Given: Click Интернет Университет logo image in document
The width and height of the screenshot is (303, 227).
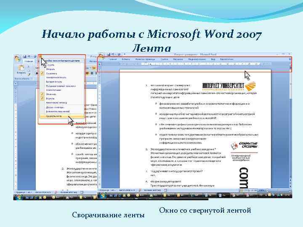Looking at the screenshot, I should pyautogui.click(x=229, y=86).
